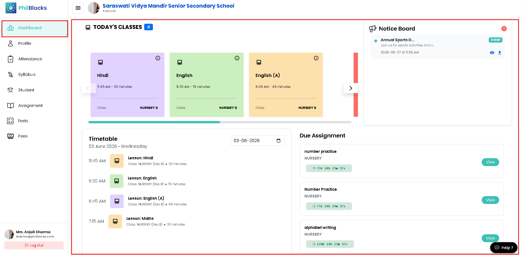Click info icon on Hindi class card
The image size is (521, 255).
pyautogui.click(x=158, y=58)
